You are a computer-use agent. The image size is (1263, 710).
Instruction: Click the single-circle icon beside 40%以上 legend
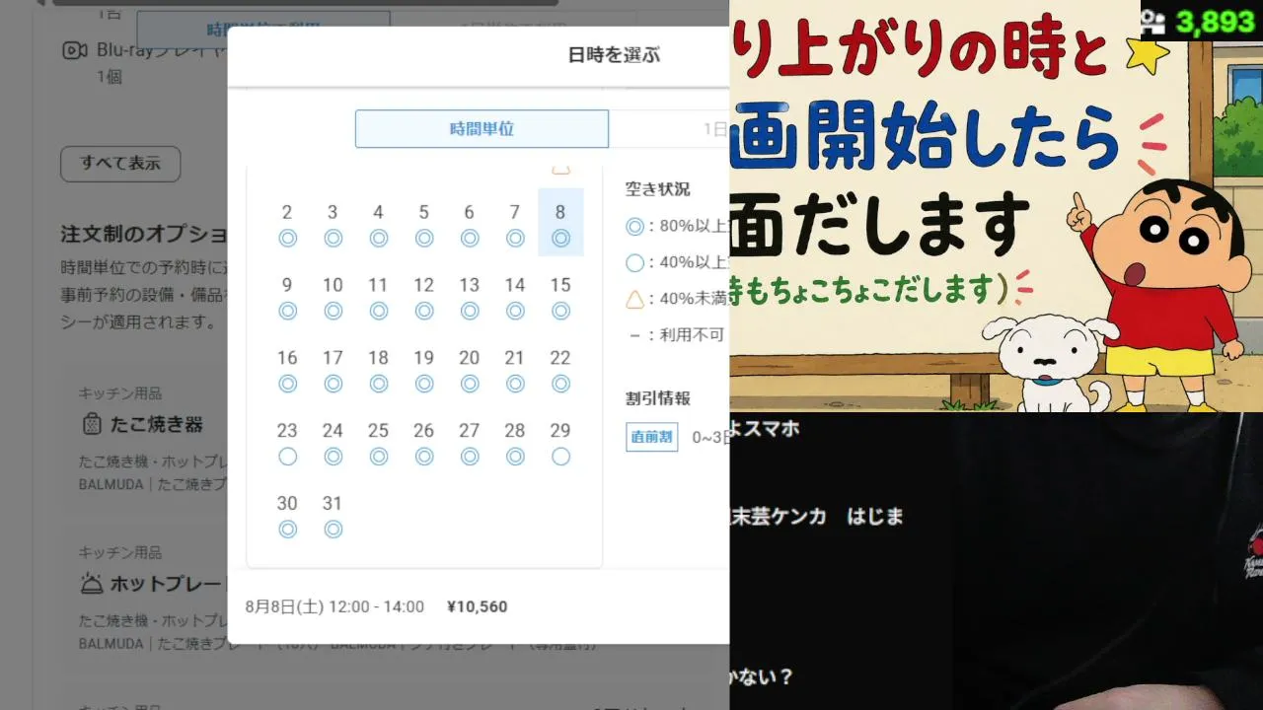[x=634, y=262]
